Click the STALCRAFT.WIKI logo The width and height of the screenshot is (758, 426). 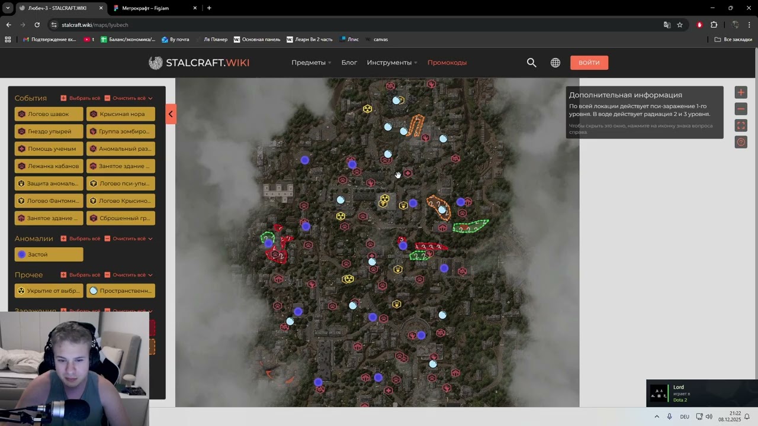coord(199,63)
